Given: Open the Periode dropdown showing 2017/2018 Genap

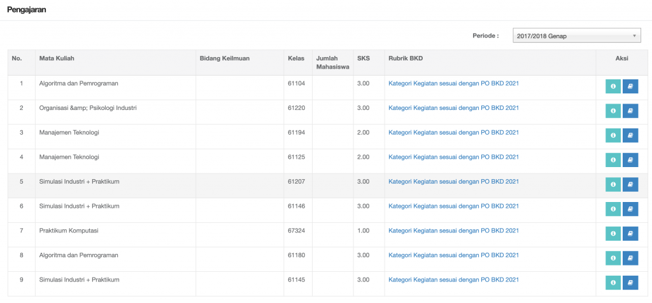Looking at the screenshot, I should point(577,36).
